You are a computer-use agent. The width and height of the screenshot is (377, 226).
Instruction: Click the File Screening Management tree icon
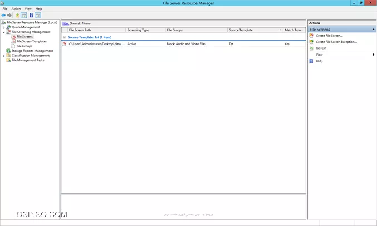point(8,32)
